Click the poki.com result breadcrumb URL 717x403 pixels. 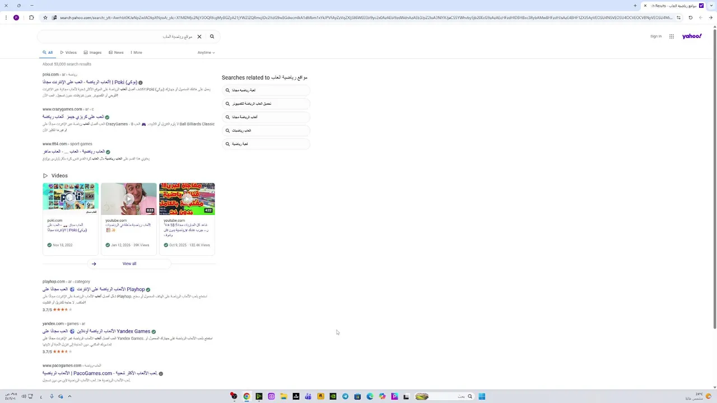(x=60, y=74)
